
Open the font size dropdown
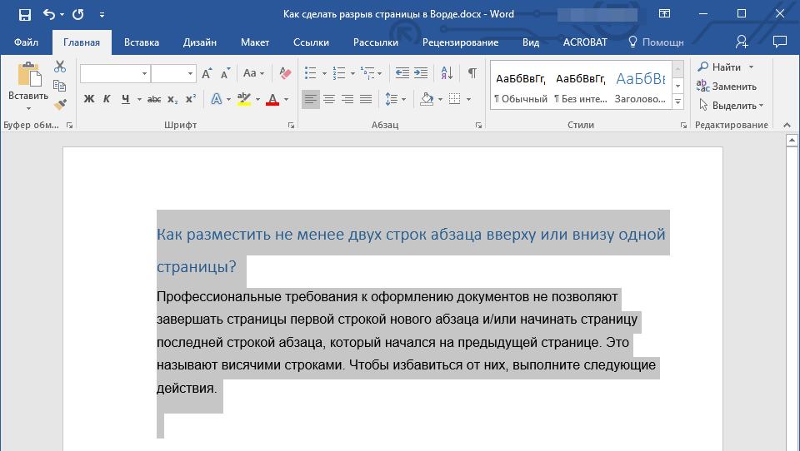(191, 74)
